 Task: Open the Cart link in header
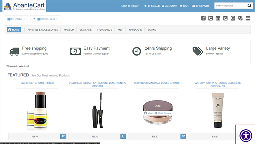click(x=184, y=6)
